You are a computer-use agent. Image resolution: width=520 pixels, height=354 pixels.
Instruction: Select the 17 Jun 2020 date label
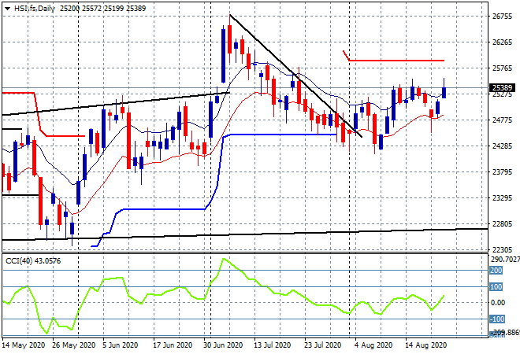click(173, 345)
